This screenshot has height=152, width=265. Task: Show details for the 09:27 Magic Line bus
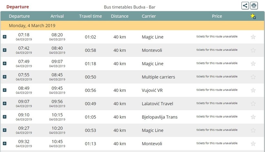(5, 130)
